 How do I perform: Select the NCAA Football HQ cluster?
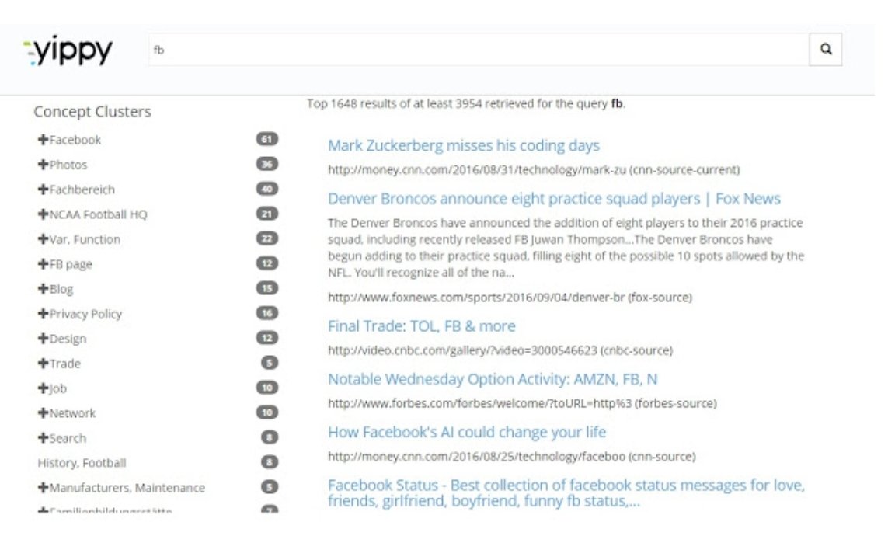tap(98, 214)
